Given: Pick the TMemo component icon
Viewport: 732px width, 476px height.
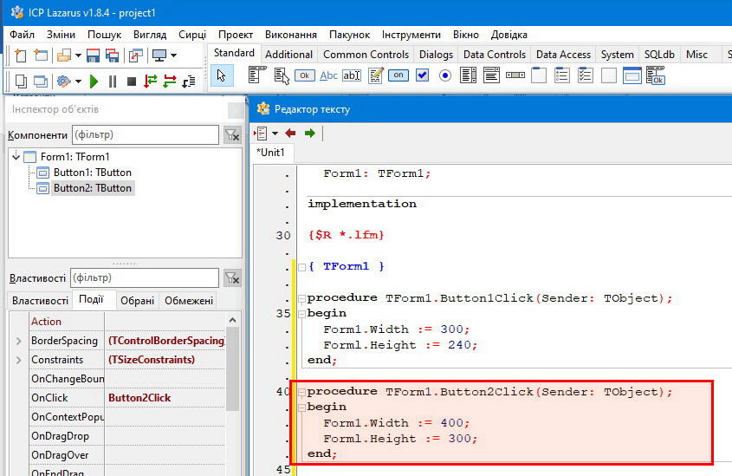Looking at the screenshot, I should 376,75.
